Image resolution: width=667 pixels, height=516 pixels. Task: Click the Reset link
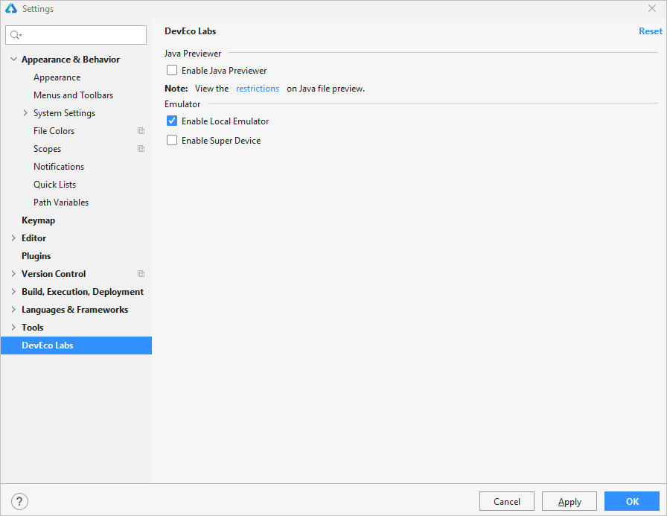tap(650, 31)
